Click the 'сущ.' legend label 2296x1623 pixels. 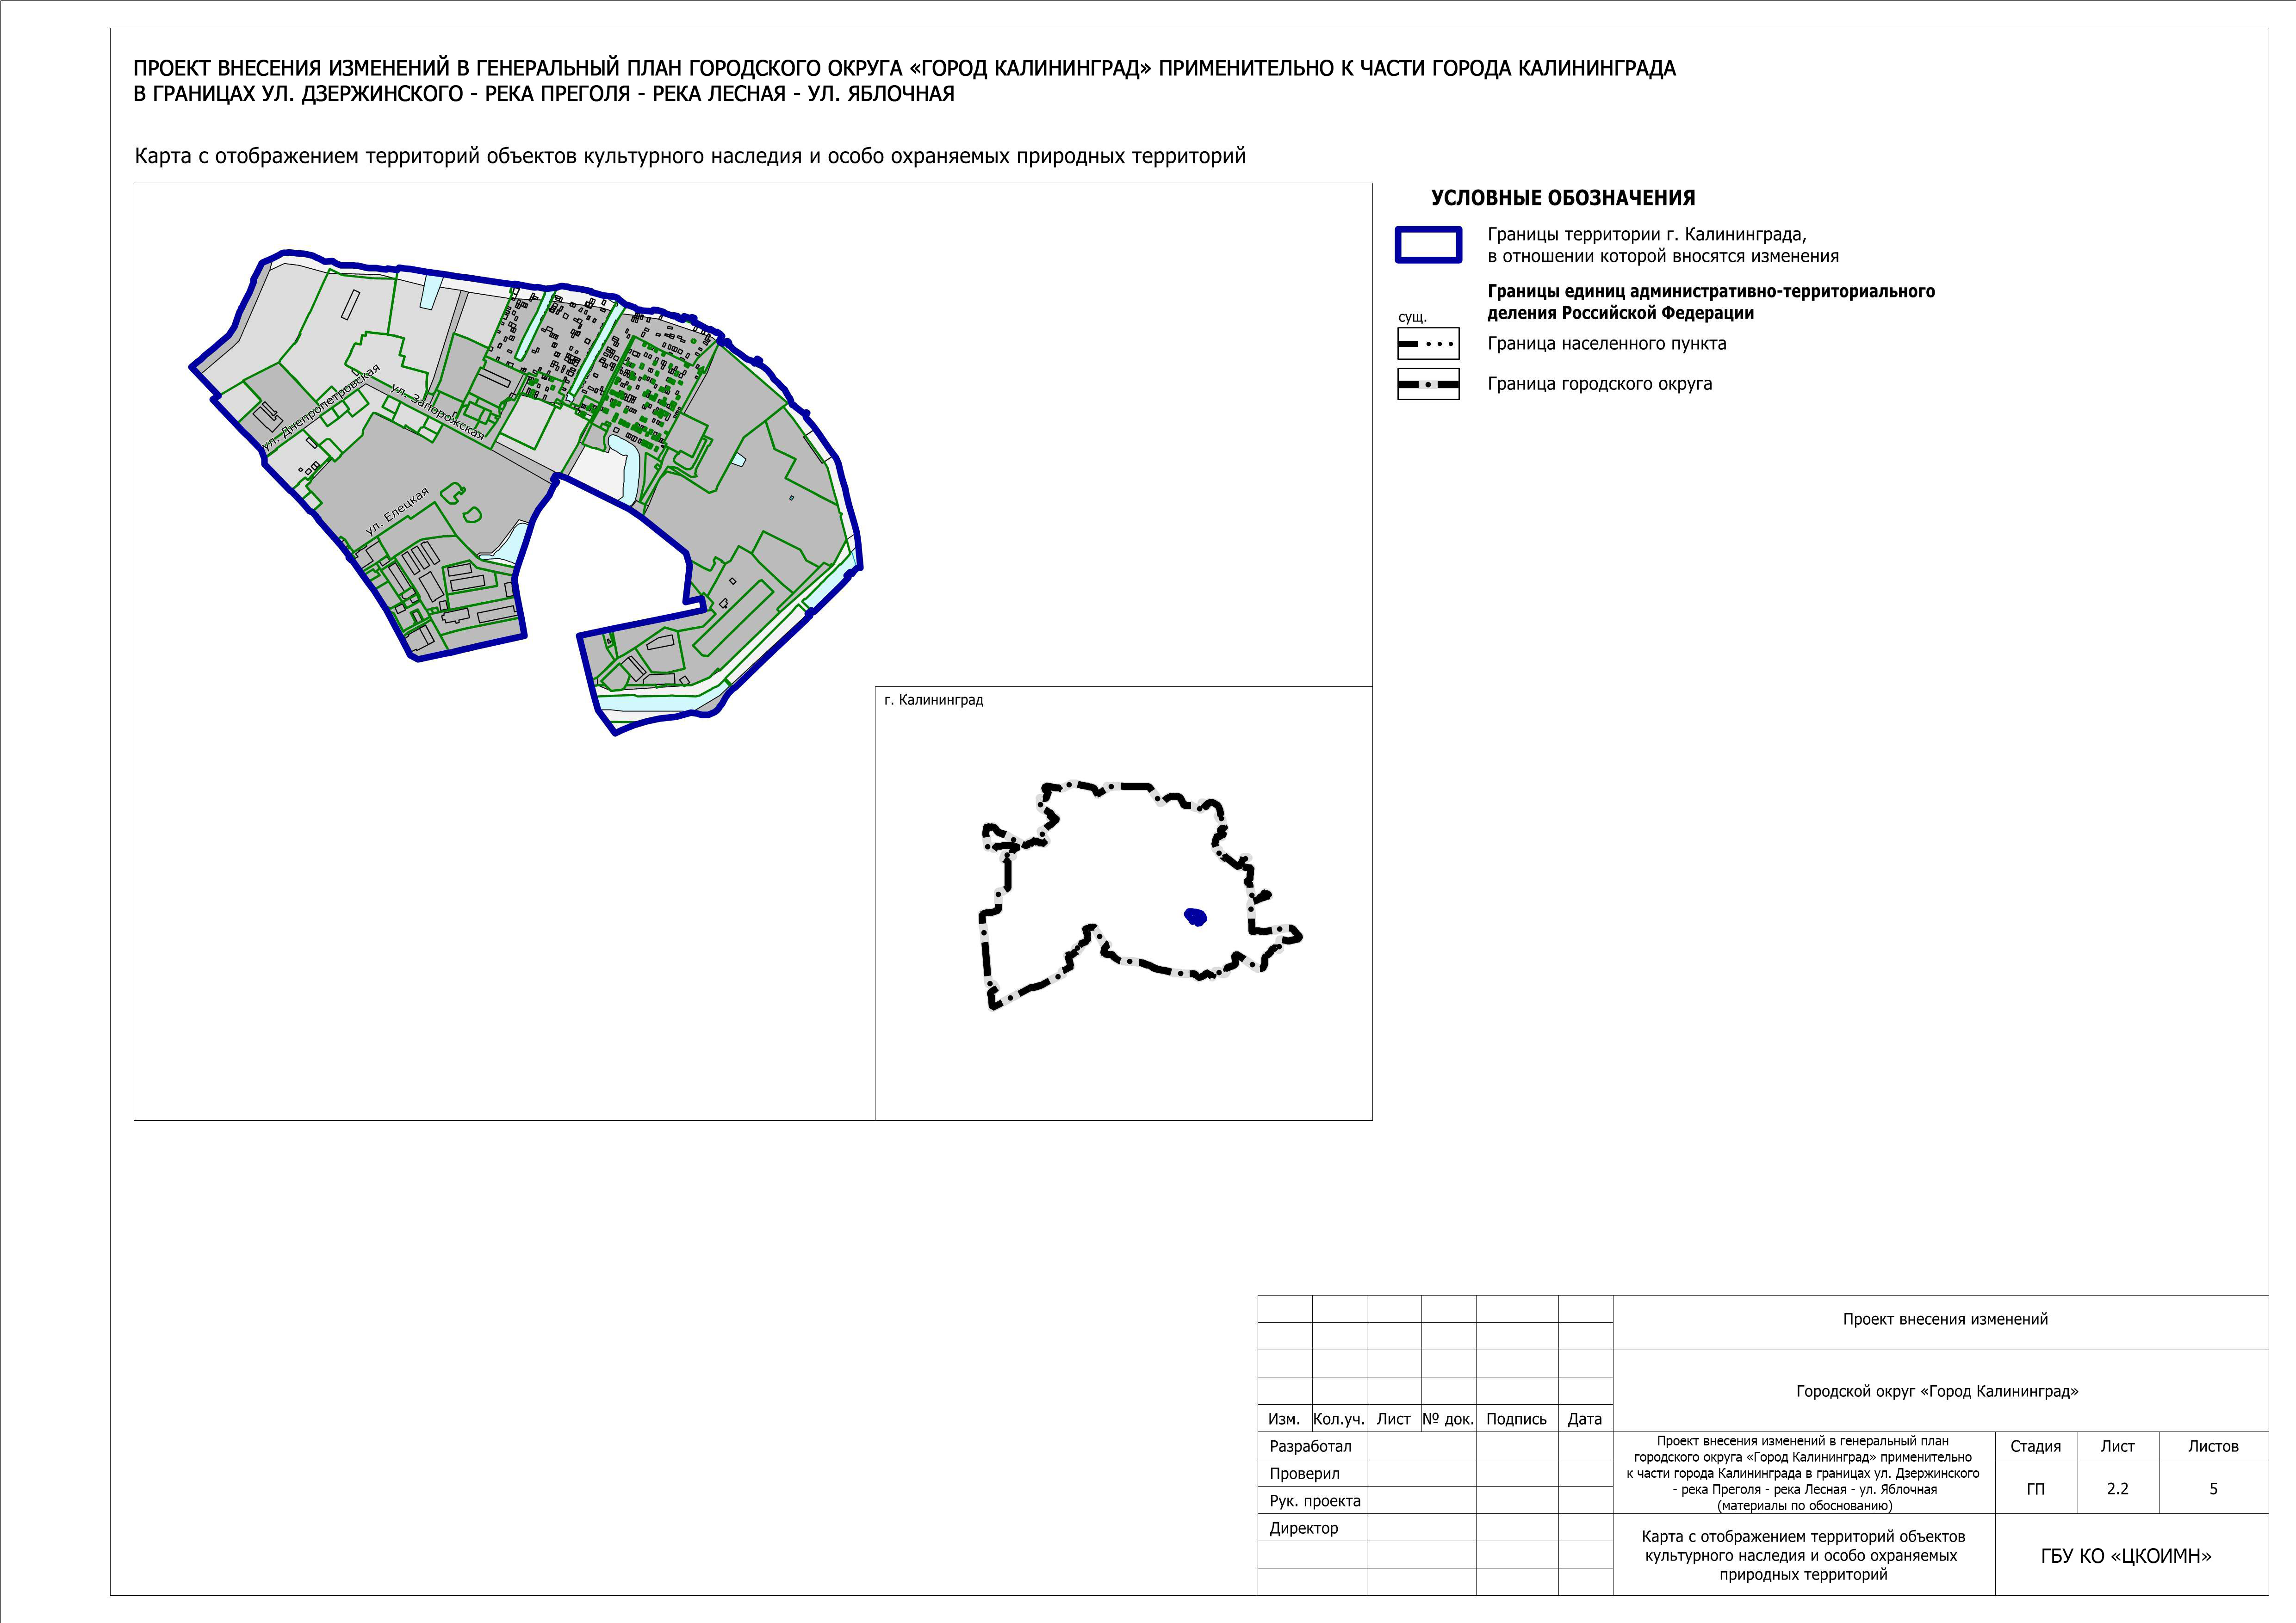click(1412, 317)
